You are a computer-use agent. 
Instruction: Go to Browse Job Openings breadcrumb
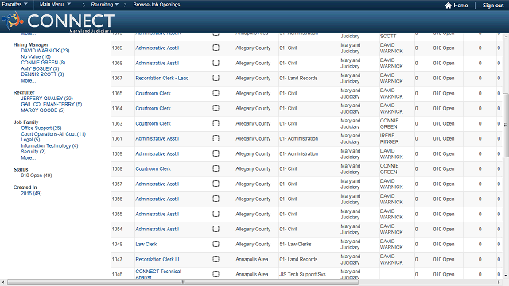(x=157, y=5)
